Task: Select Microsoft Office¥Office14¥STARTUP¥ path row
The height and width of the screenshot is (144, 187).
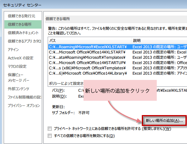Action: tap(117, 63)
